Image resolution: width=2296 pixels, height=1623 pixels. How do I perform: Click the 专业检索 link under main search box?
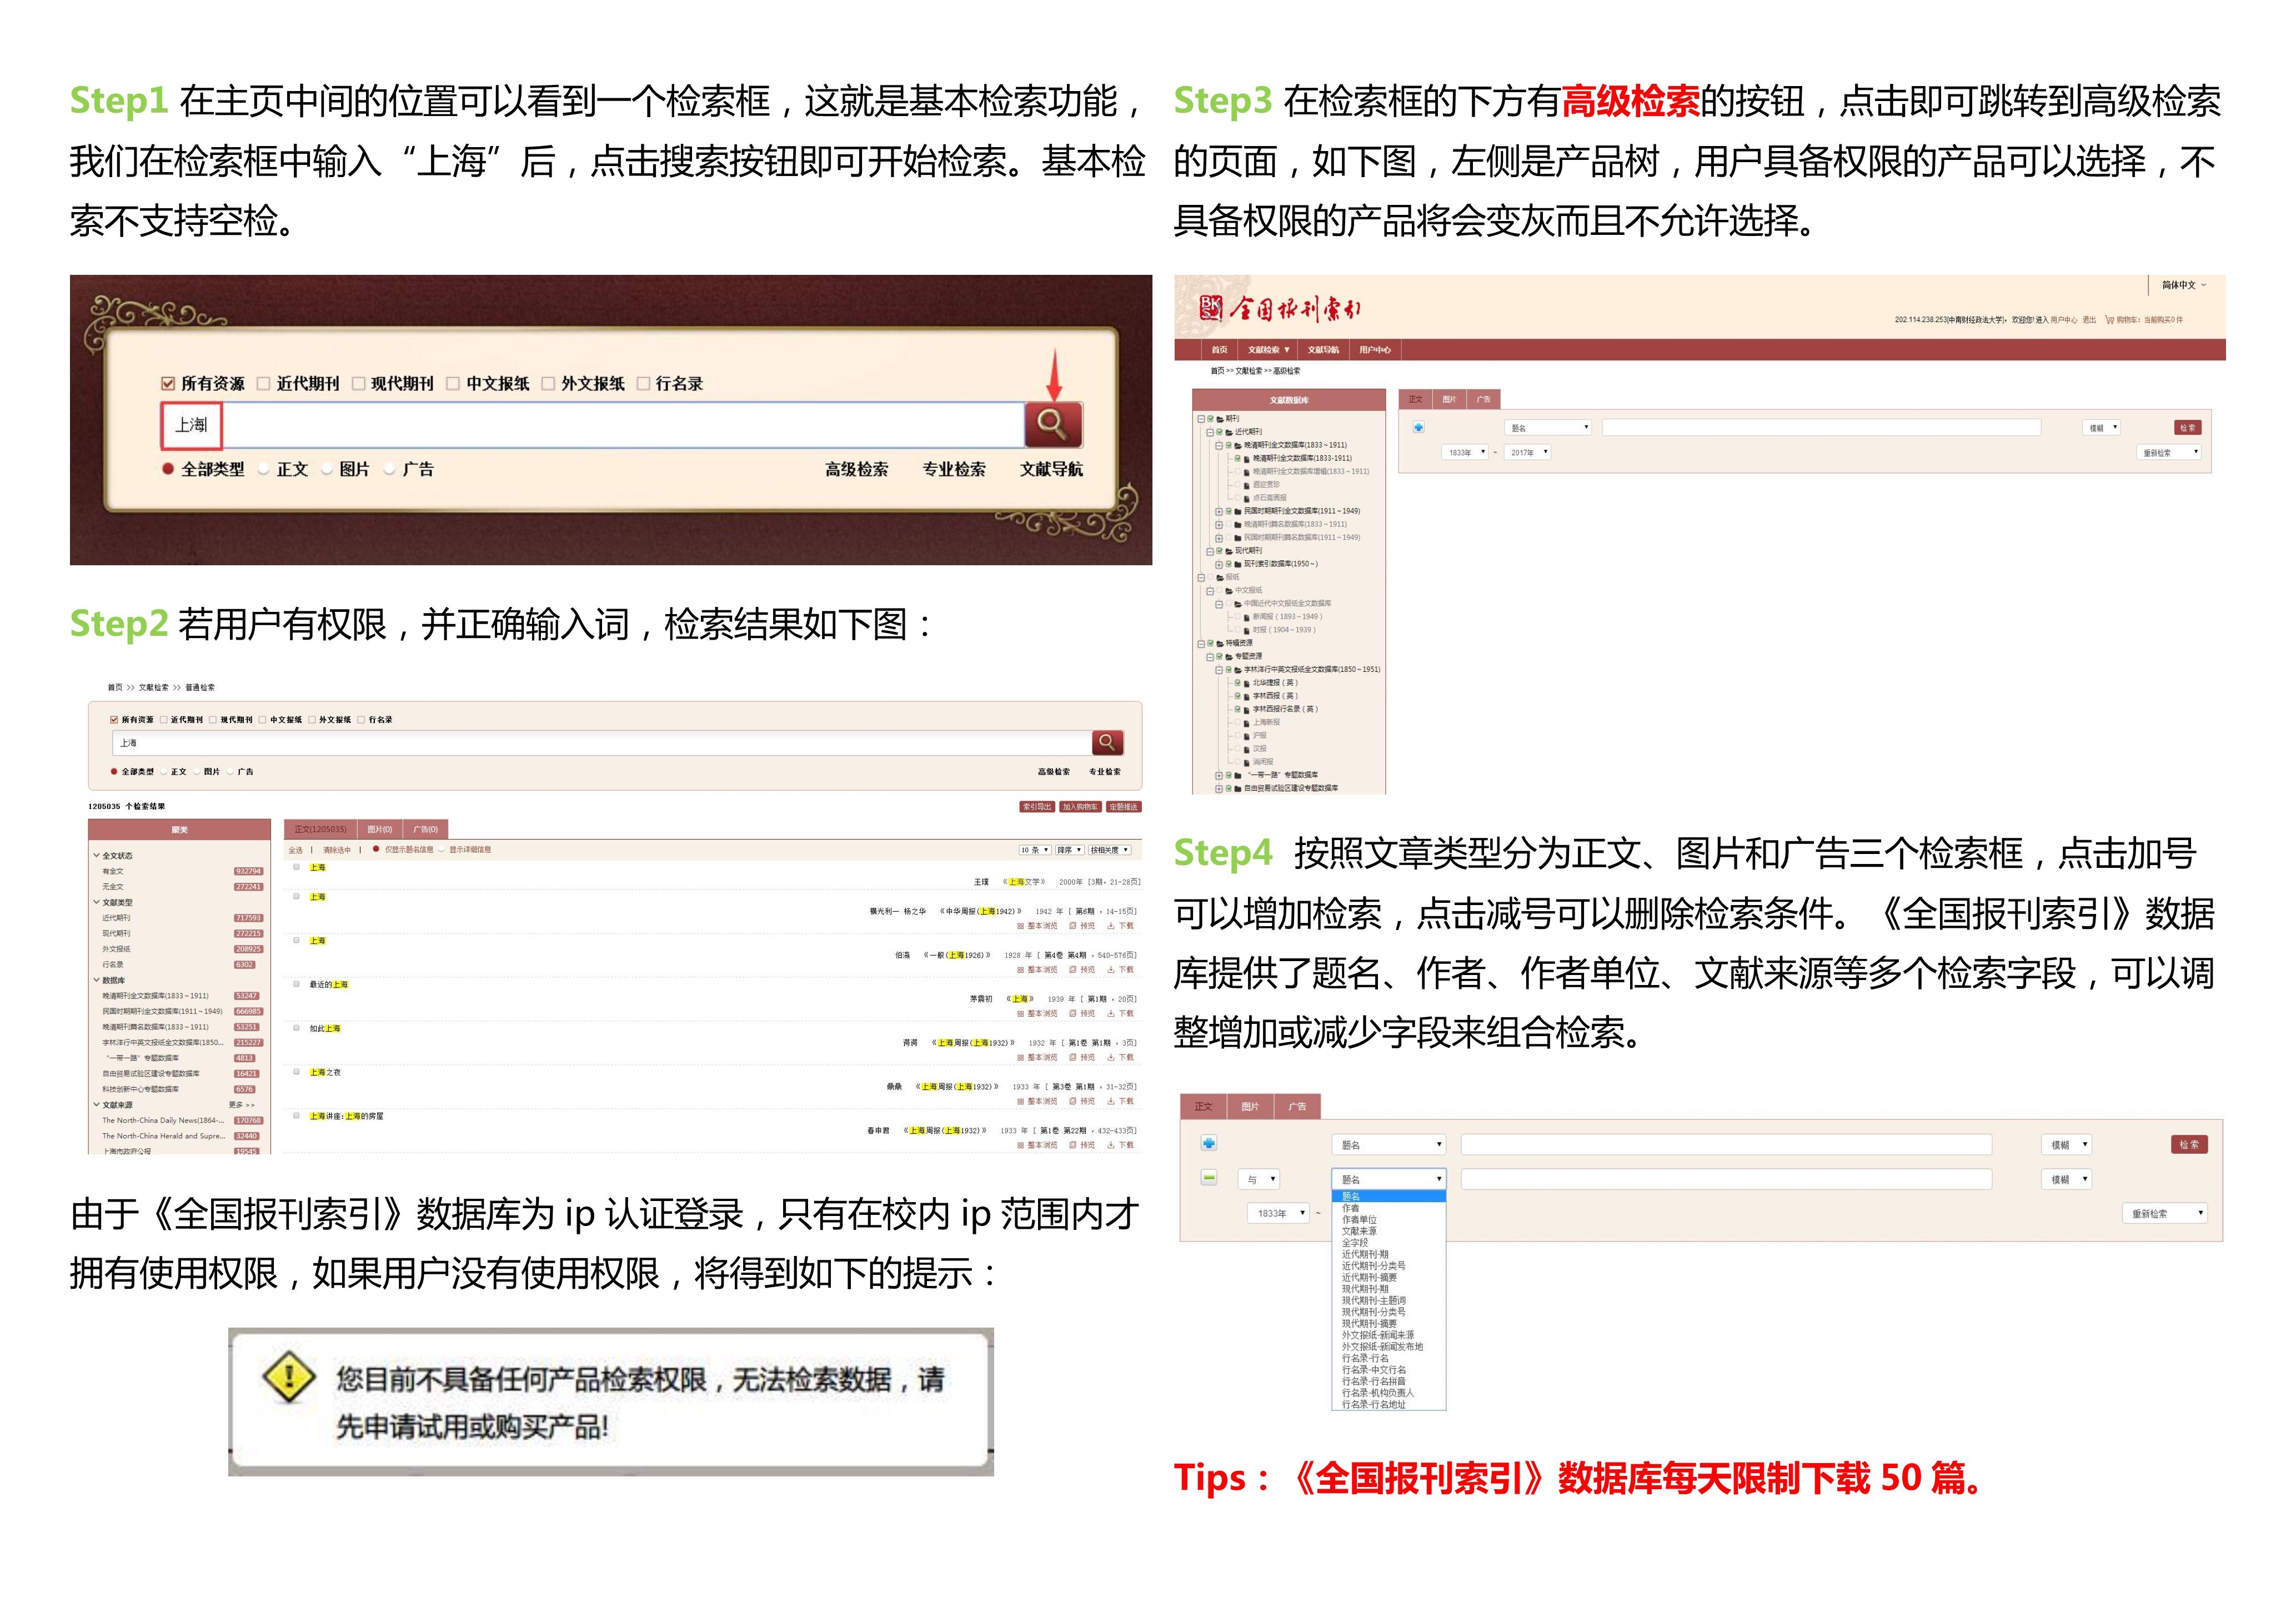click(954, 469)
